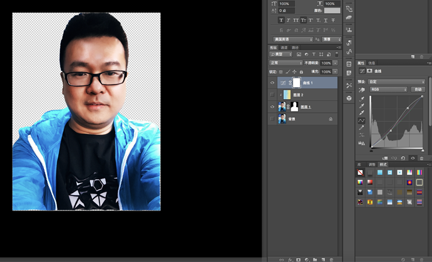Lock all layer attributes icon
Screen dimensions: 432x262
(301, 71)
